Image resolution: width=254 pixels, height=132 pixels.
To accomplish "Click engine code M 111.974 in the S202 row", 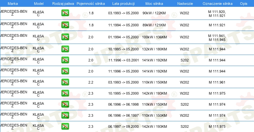I will point(217,104).
